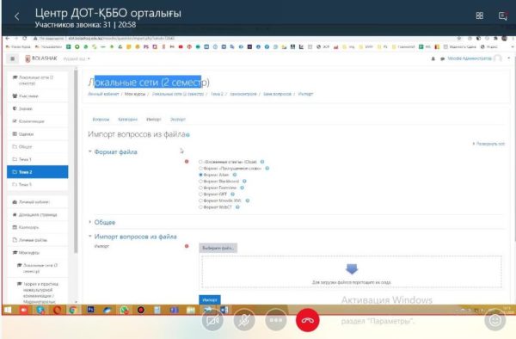Open Оценки in the sidebar
516x339 pixels.
pos(38,134)
